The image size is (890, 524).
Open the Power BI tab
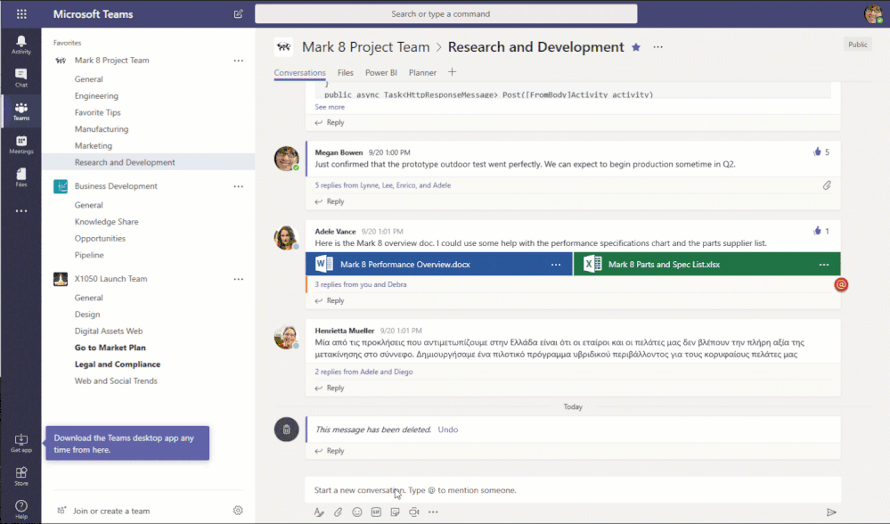pos(381,73)
